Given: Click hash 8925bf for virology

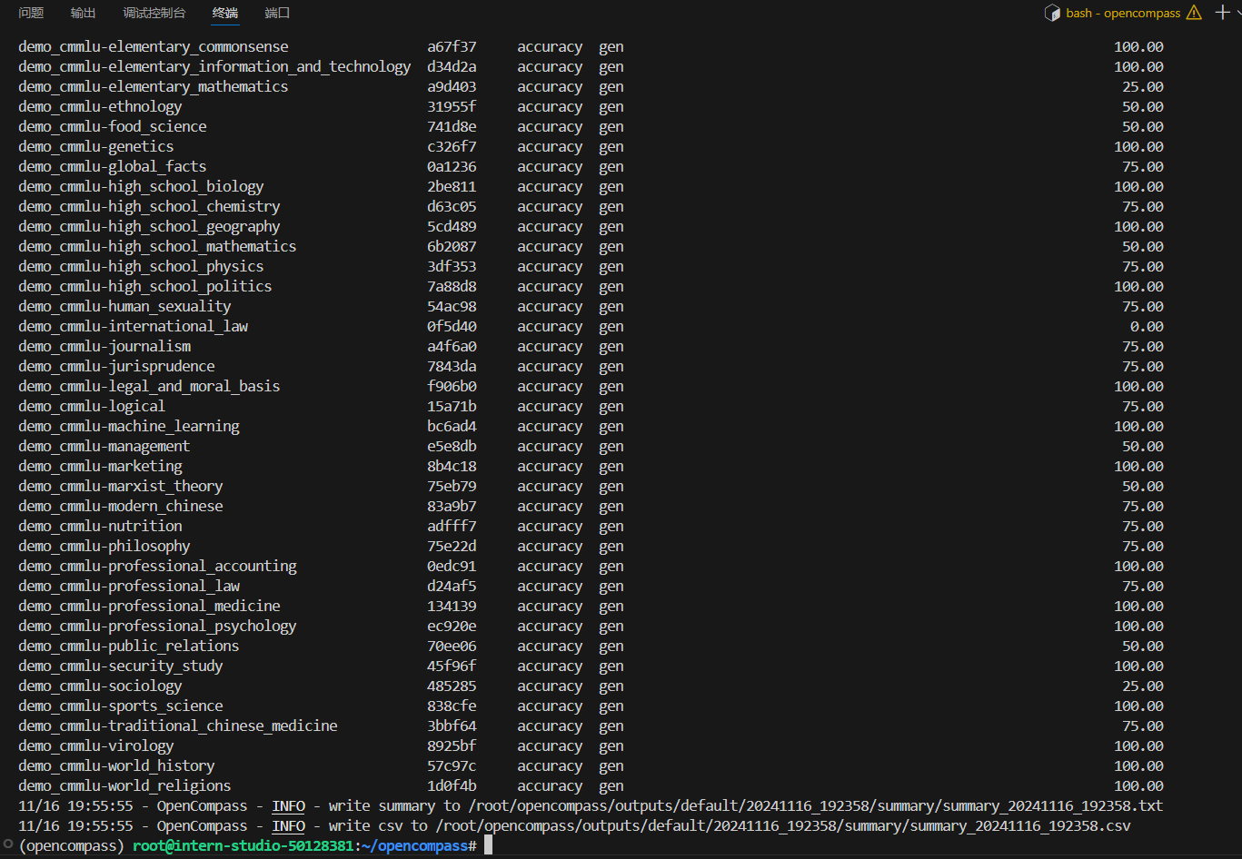Looking at the screenshot, I should tap(452, 745).
